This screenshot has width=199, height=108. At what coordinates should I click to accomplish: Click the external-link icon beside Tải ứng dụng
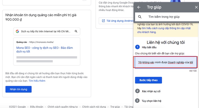point(104,21)
